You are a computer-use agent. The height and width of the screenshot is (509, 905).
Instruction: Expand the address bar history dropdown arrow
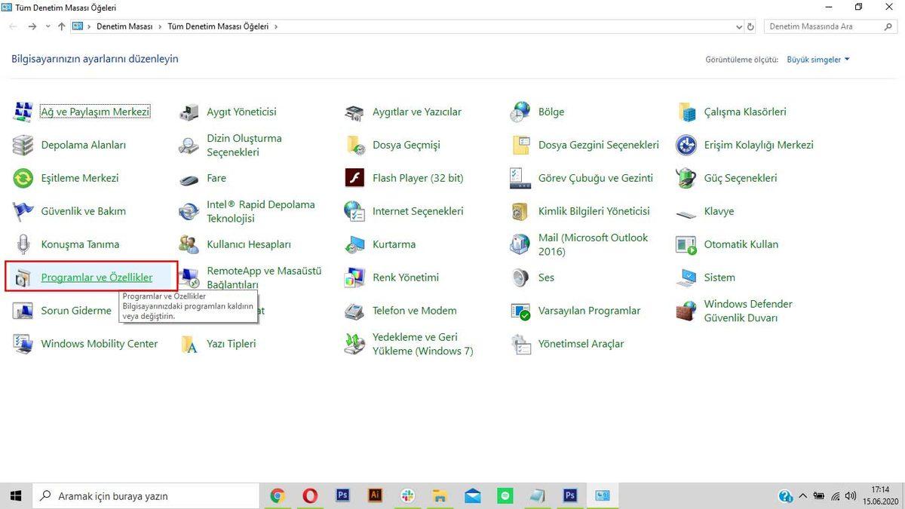coord(738,26)
